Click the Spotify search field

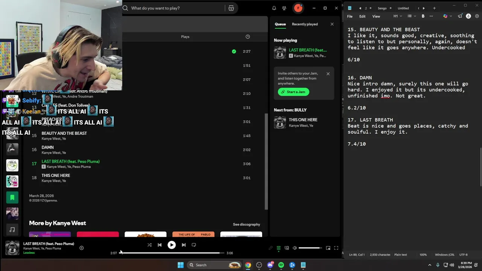tap(173, 8)
